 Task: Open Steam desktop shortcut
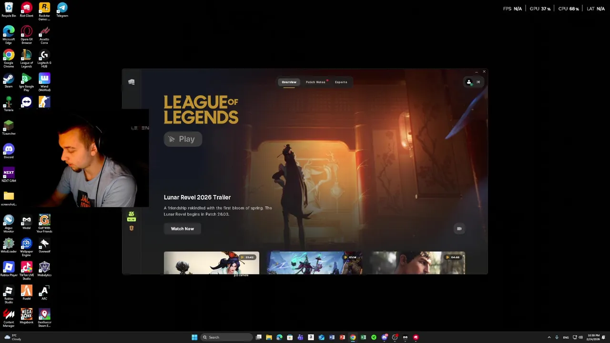tap(9, 81)
